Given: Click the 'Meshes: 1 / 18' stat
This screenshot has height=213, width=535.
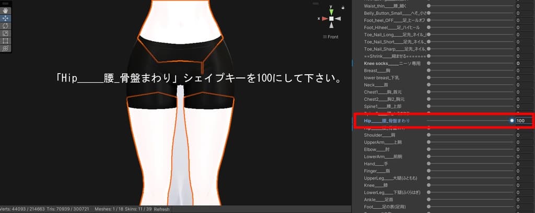Looking at the screenshot, I should click(108, 209).
